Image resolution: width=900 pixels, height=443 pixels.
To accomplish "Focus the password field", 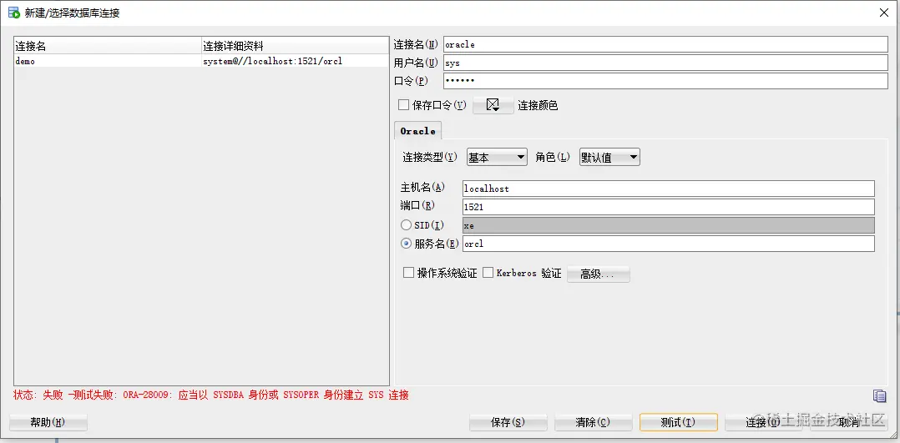I will [x=665, y=81].
